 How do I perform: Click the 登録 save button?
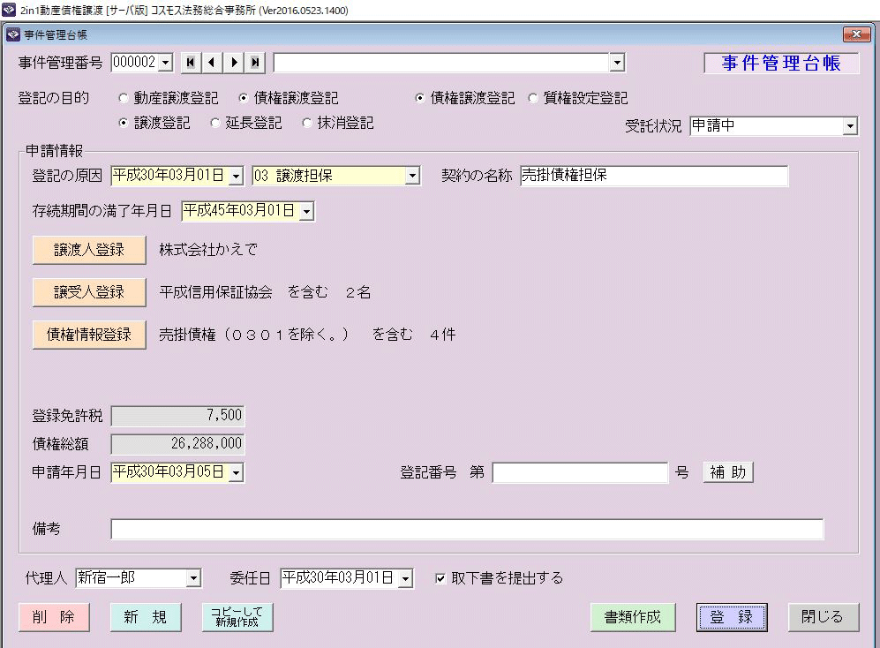point(732,617)
